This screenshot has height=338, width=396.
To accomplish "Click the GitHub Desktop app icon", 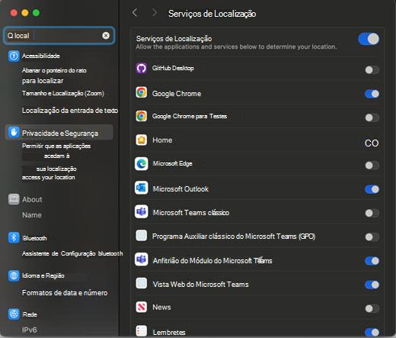I will click(142, 68).
